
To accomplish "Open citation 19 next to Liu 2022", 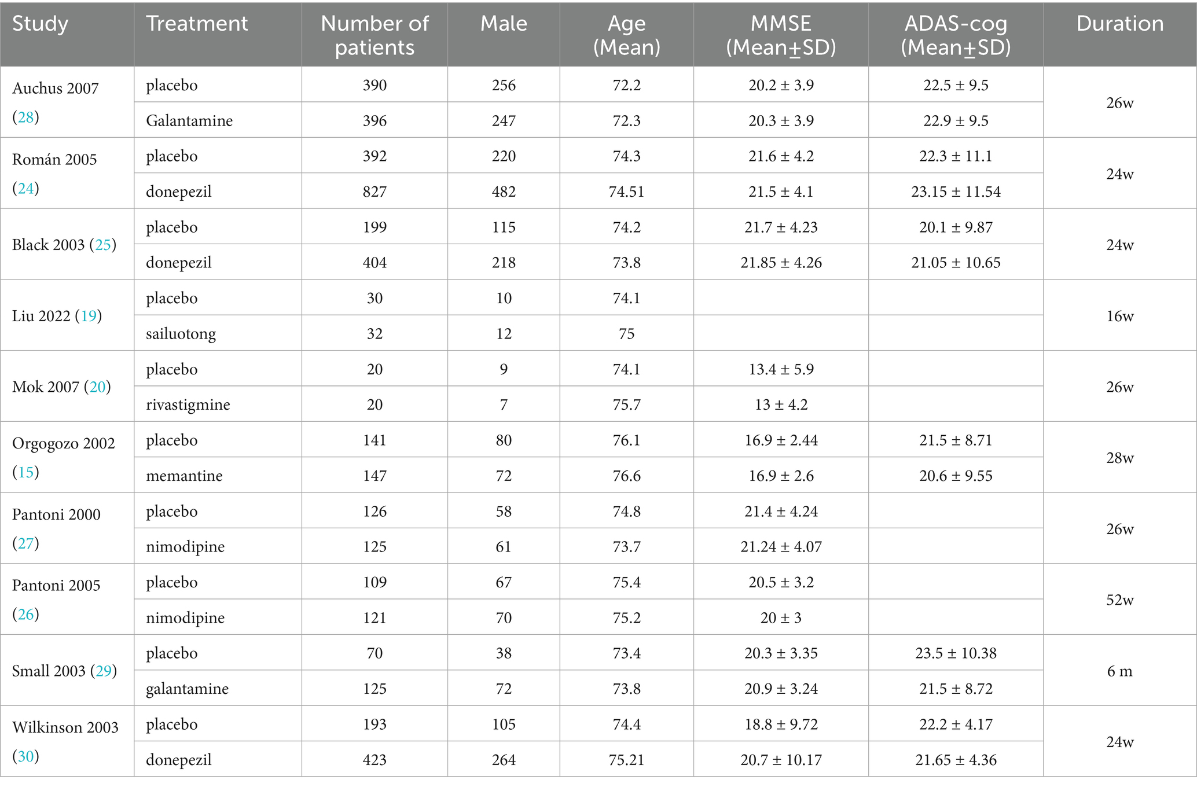I will click(89, 316).
